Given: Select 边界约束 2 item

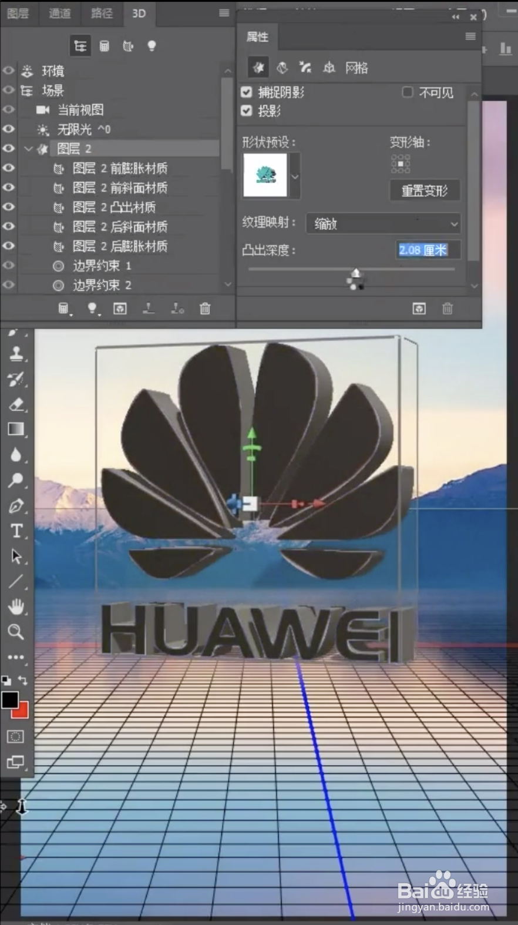Looking at the screenshot, I should pos(102,285).
